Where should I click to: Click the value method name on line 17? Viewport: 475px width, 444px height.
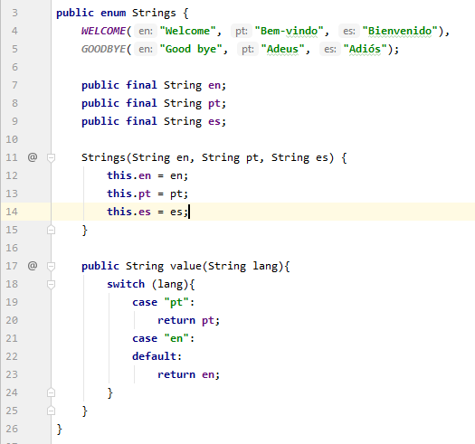(185, 266)
